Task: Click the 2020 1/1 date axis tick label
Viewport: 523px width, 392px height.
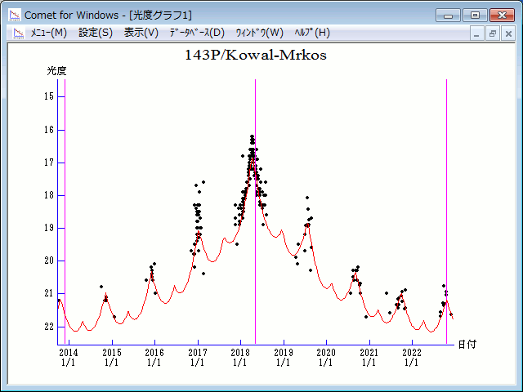Action: coord(326,357)
